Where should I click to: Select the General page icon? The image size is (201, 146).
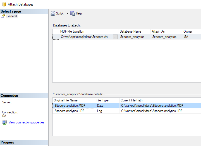pos(3,16)
